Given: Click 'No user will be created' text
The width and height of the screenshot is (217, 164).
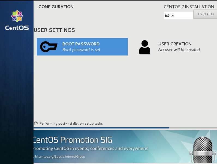Looking at the screenshot, I should pos(179,50).
